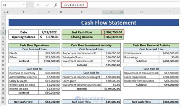
Task: Select the Administrative expense cell
Action: (24, 77)
